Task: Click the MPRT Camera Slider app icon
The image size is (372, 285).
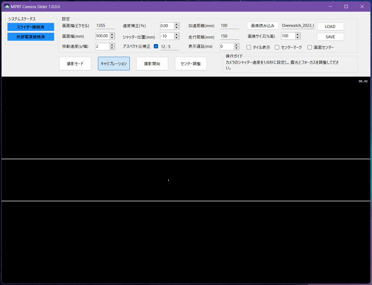Action: (7, 7)
